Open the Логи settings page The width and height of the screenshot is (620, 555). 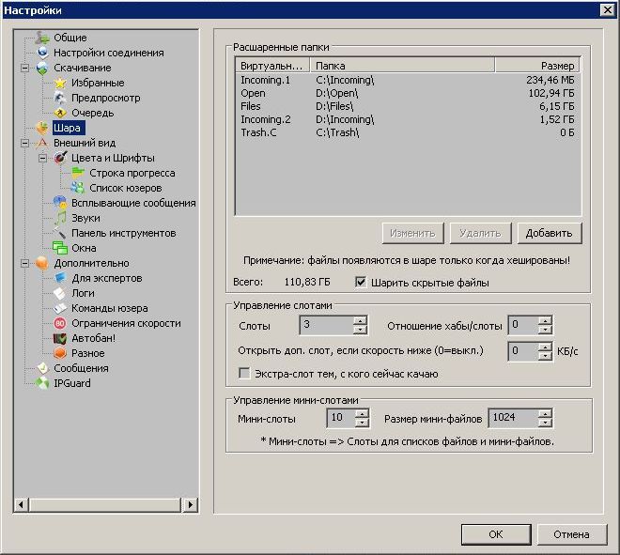[83, 293]
